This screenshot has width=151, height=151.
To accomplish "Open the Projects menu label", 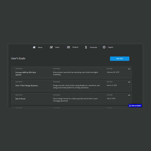I will [x=75, y=47].
